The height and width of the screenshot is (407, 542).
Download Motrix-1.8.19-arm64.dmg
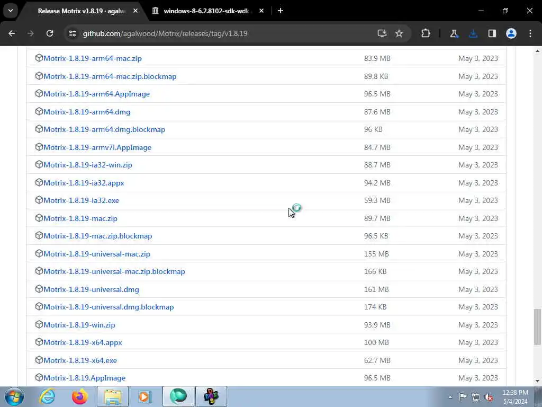(x=87, y=112)
